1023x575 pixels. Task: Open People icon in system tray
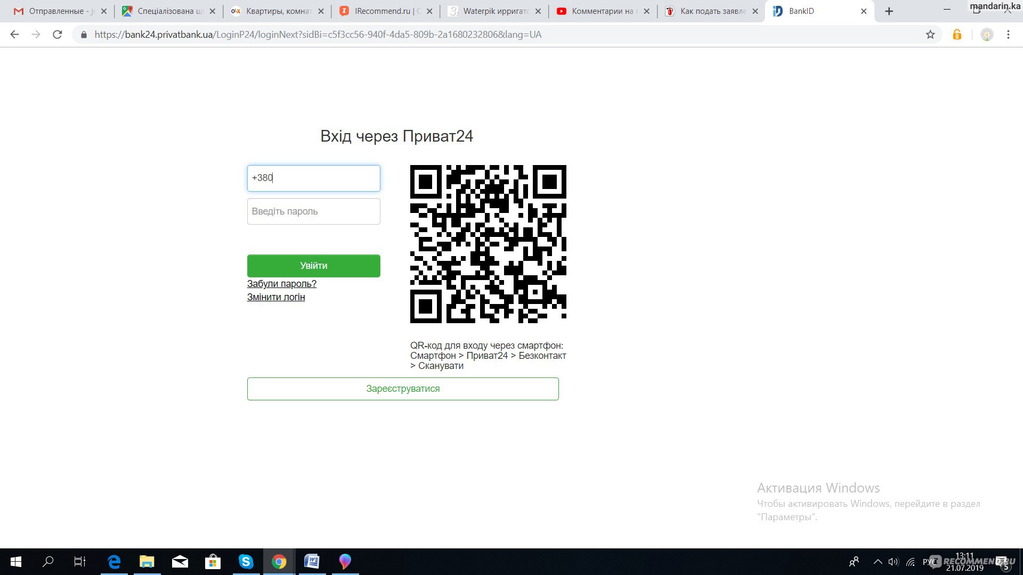pyautogui.click(x=854, y=562)
